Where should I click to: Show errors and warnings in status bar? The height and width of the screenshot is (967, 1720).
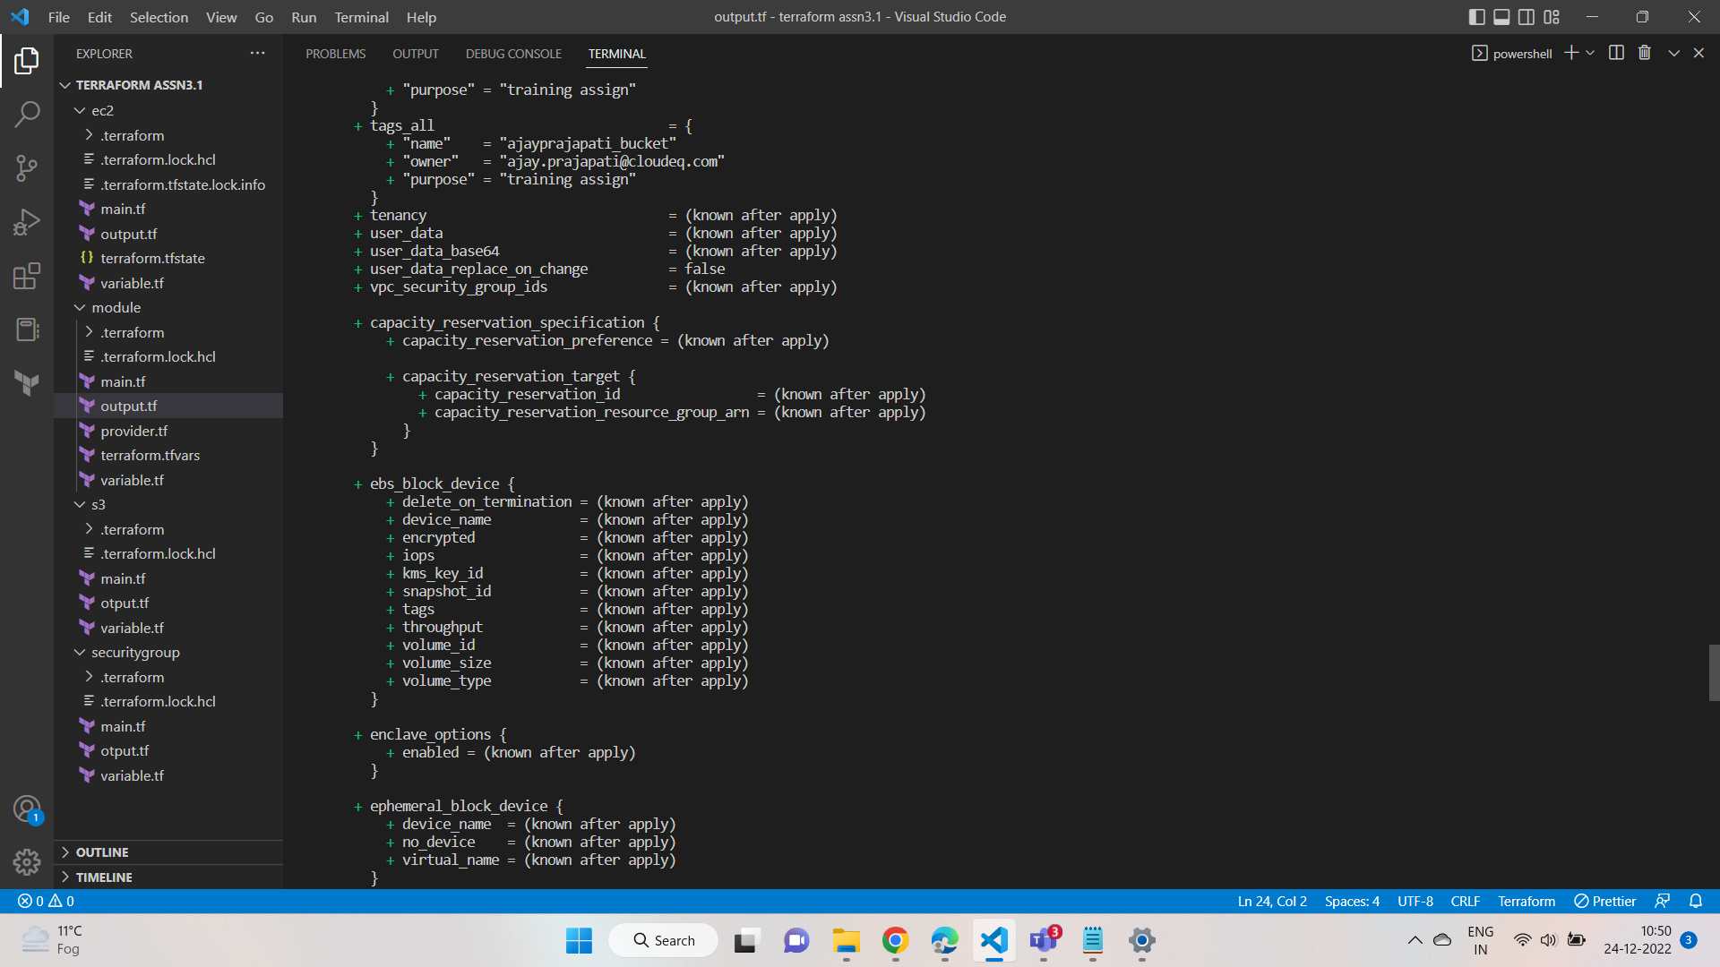pos(47,901)
